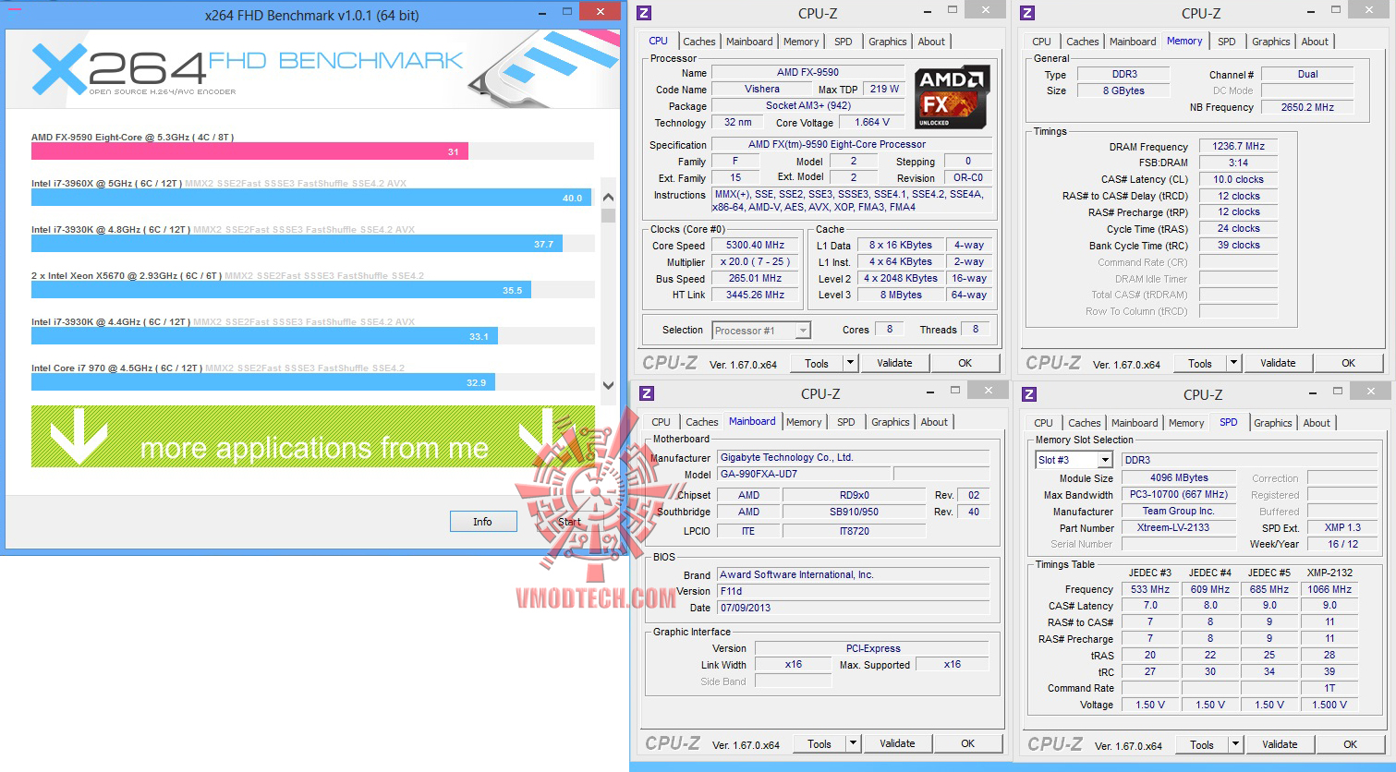
Task: Click the 'more applications from me' banner
Action: (x=313, y=436)
